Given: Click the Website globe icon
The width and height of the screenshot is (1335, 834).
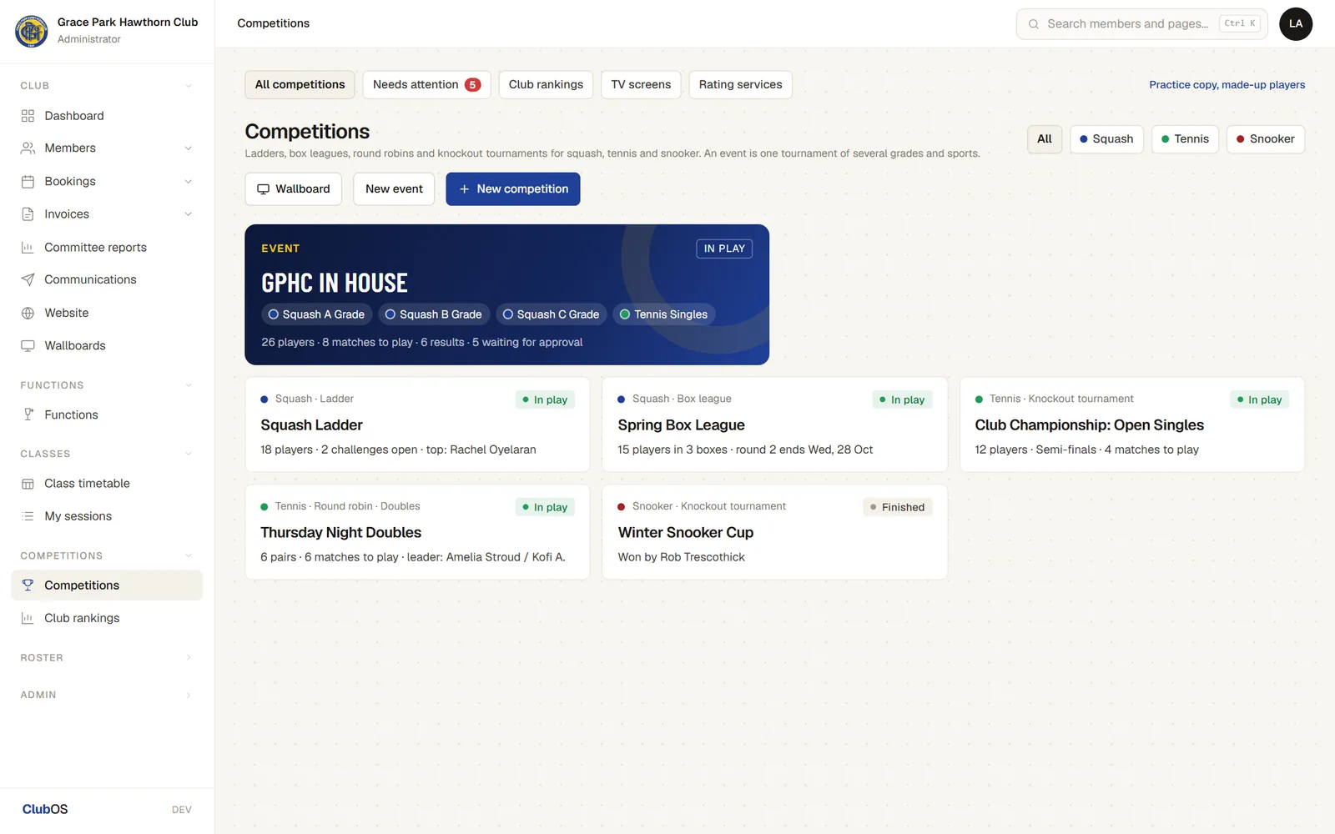Looking at the screenshot, I should [28, 314].
